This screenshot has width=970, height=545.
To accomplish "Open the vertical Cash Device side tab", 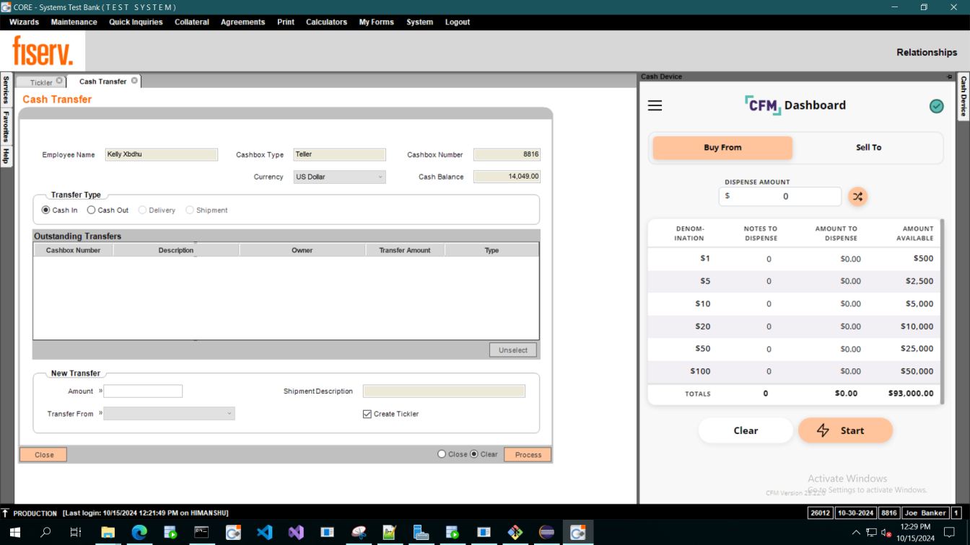I will coord(964,97).
